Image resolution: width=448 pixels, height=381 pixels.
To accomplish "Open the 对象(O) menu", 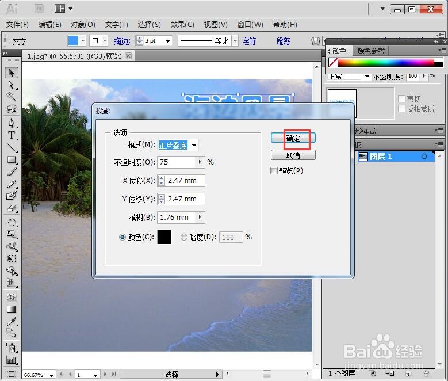I will (x=83, y=25).
